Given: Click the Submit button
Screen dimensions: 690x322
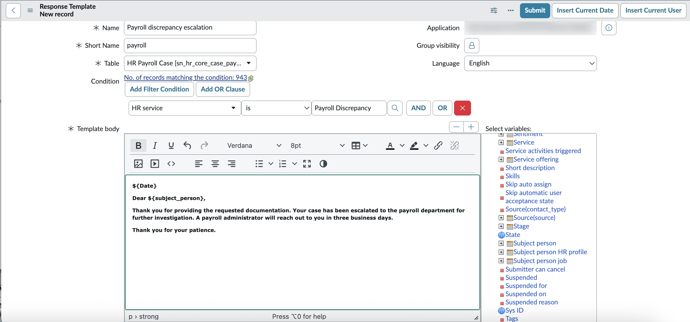Looking at the screenshot, I should pyautogui.click(x=535, y=11).
